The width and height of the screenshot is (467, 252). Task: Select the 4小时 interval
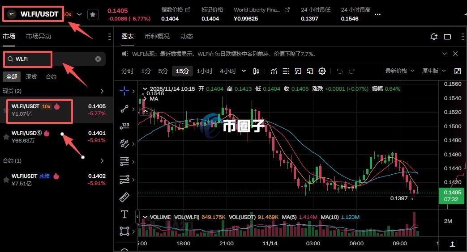click(228, 71)
